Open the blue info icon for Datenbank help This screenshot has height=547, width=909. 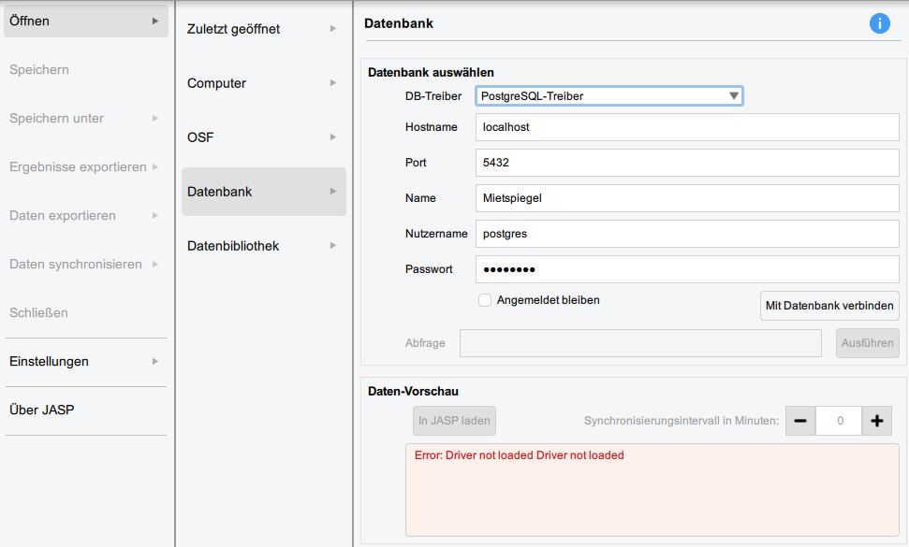(x=879, y=23)
